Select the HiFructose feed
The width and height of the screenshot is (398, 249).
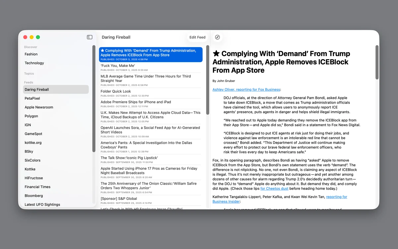pyautogui.click(x=56, y=178)
